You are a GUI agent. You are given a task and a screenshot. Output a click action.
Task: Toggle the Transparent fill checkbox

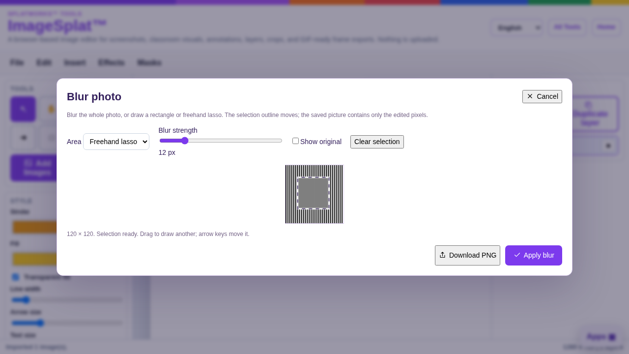15,277
